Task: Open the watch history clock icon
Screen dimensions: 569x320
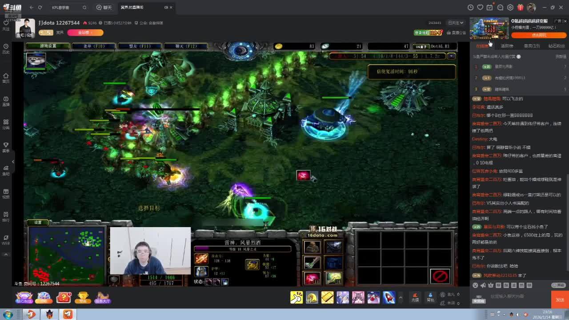Action: (x=470, y=8)
